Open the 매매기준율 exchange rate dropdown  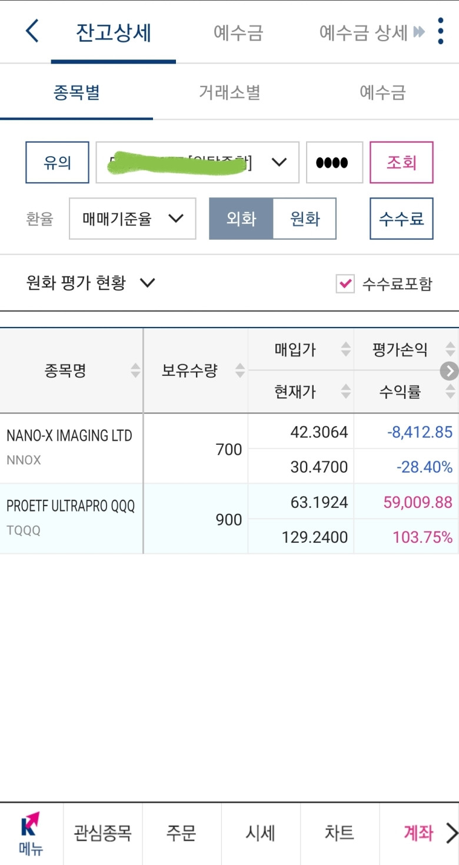click(132, 219)
